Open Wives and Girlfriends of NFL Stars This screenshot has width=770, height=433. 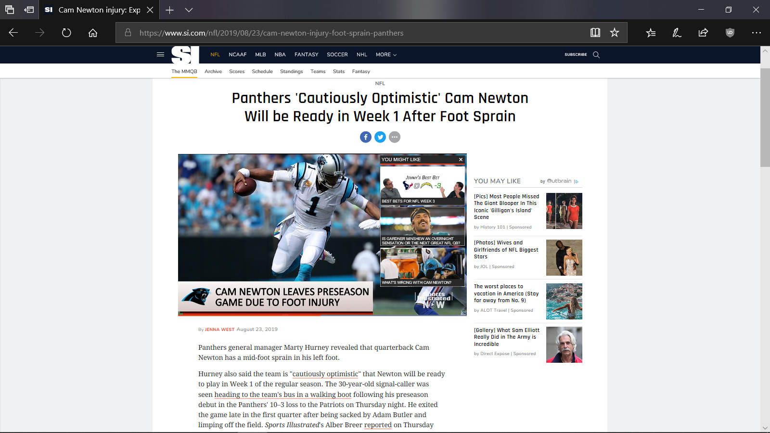pos(506,250)
